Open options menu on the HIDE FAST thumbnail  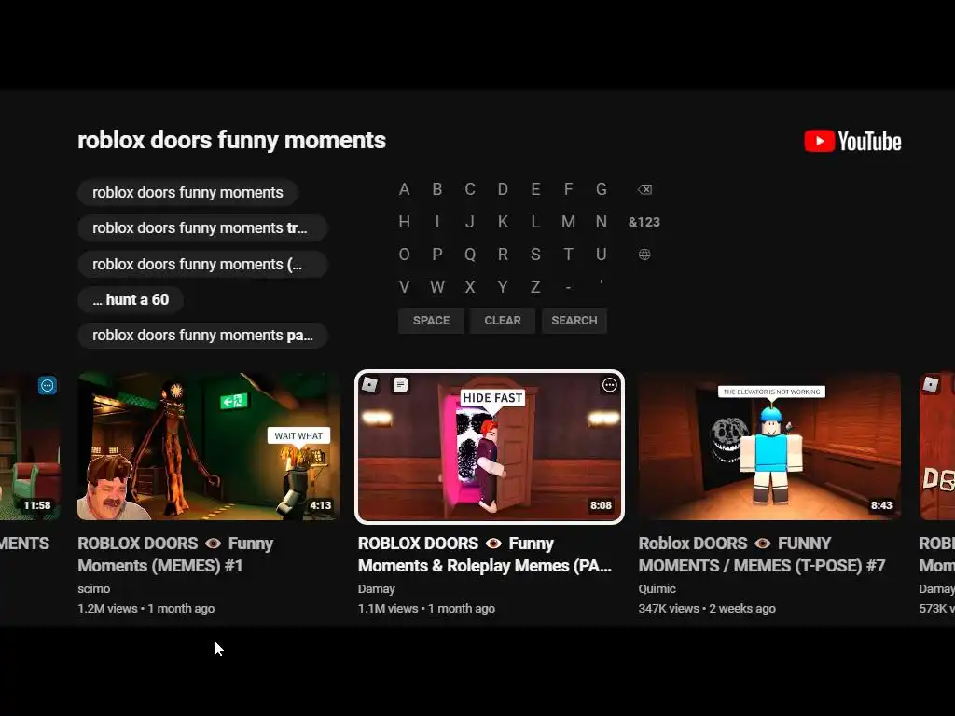coord(609,385)
